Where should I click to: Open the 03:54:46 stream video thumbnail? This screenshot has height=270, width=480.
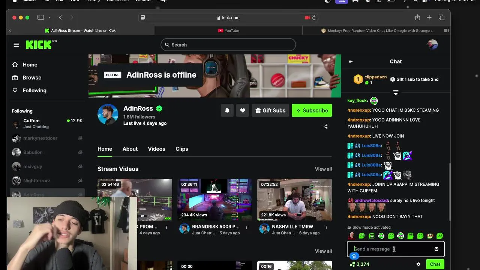(135, 189)
